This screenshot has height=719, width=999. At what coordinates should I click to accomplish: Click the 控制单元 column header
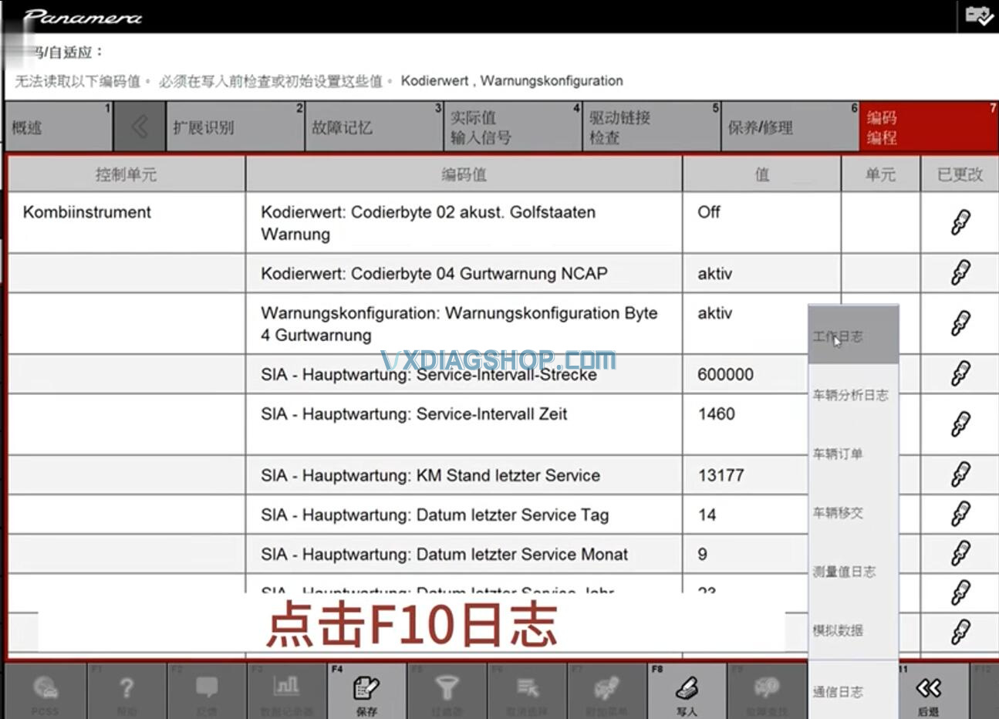tap(126, 174)
